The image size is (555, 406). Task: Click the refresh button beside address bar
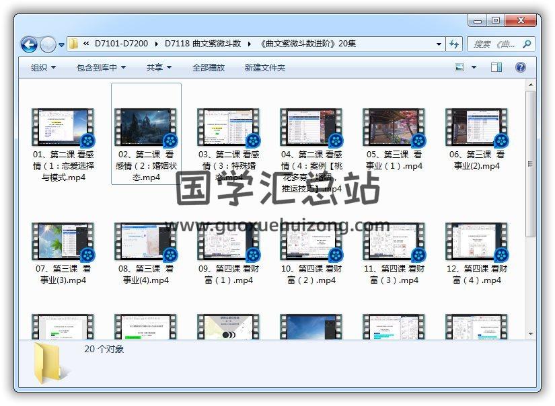pyautogui.click(x=454, y=44)
